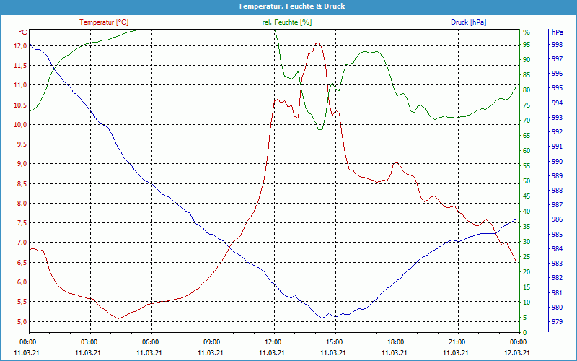Image resolution: width=577 pixels, height=361 pixels.
Task: Click the red '°C' axis unit label
Action: tap(22, 32)
